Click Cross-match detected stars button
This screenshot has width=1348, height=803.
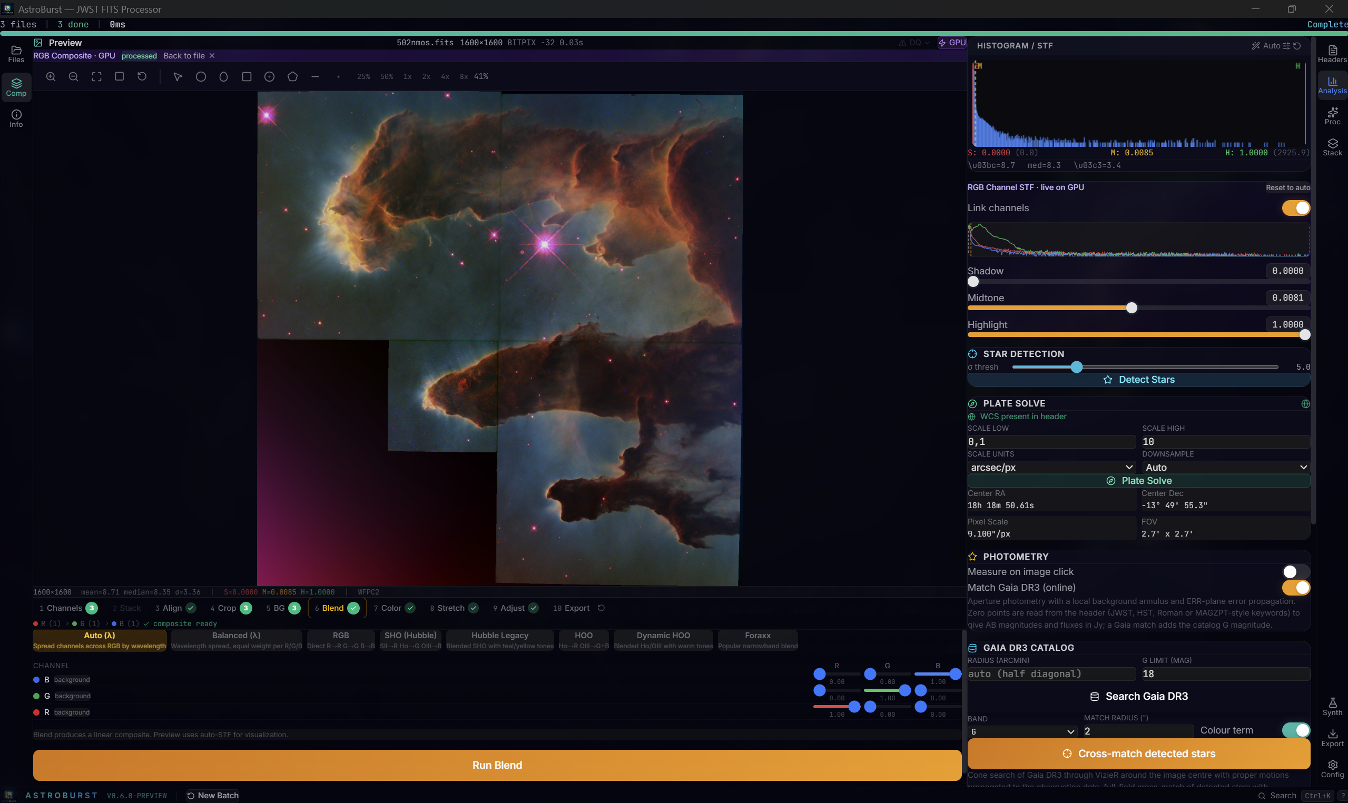(x=1138, y=754)
